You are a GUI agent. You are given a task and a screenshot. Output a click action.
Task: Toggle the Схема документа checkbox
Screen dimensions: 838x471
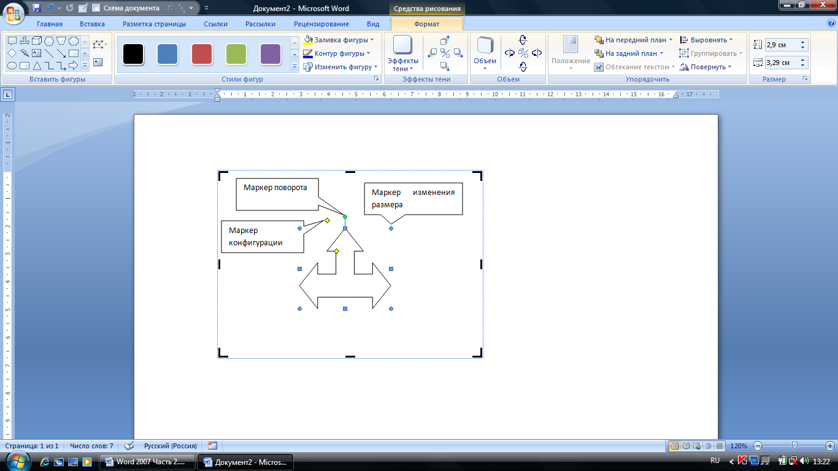[x=96, y=8]
